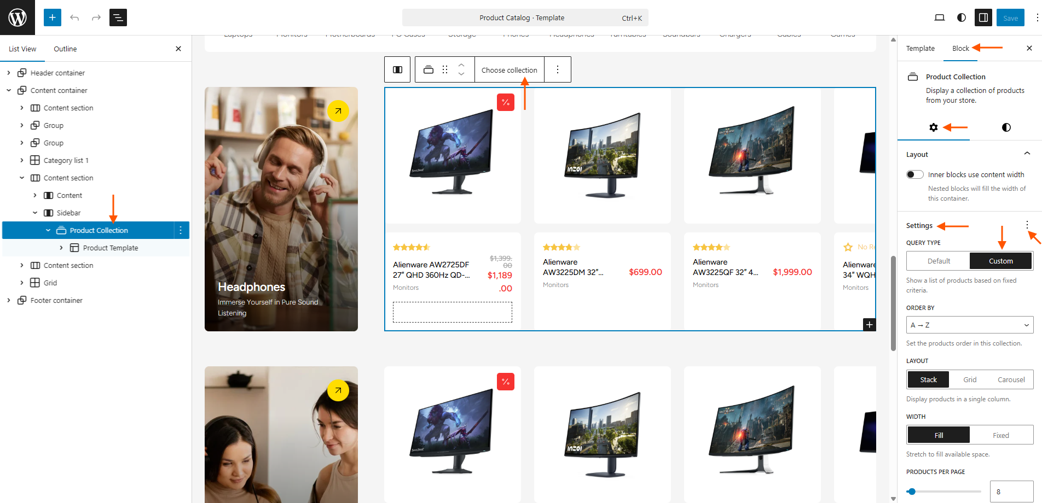
Task: Open the WordPress logo site menu
Action: point(18,17)
